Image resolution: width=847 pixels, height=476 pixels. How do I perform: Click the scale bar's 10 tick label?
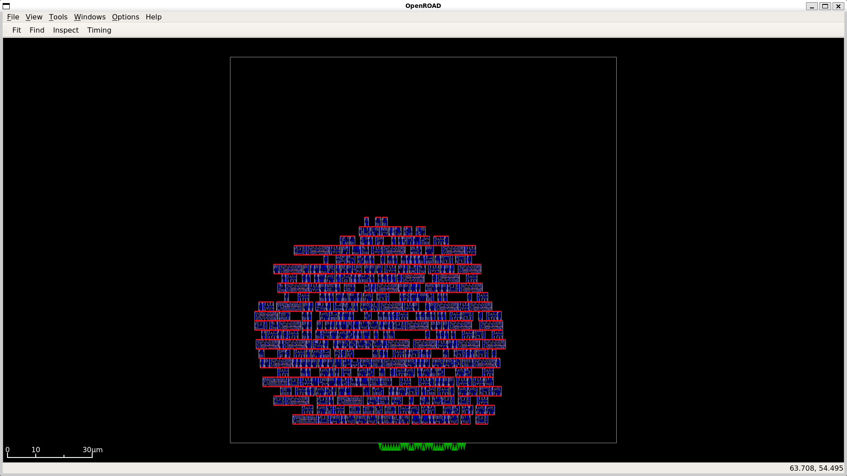(36, 450)
